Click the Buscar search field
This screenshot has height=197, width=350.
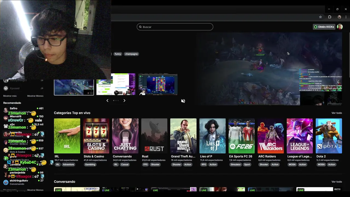[175, 27]
